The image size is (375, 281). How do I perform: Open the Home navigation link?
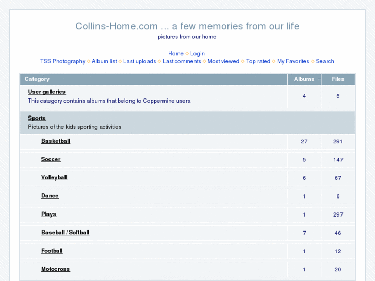pos(175,54)
